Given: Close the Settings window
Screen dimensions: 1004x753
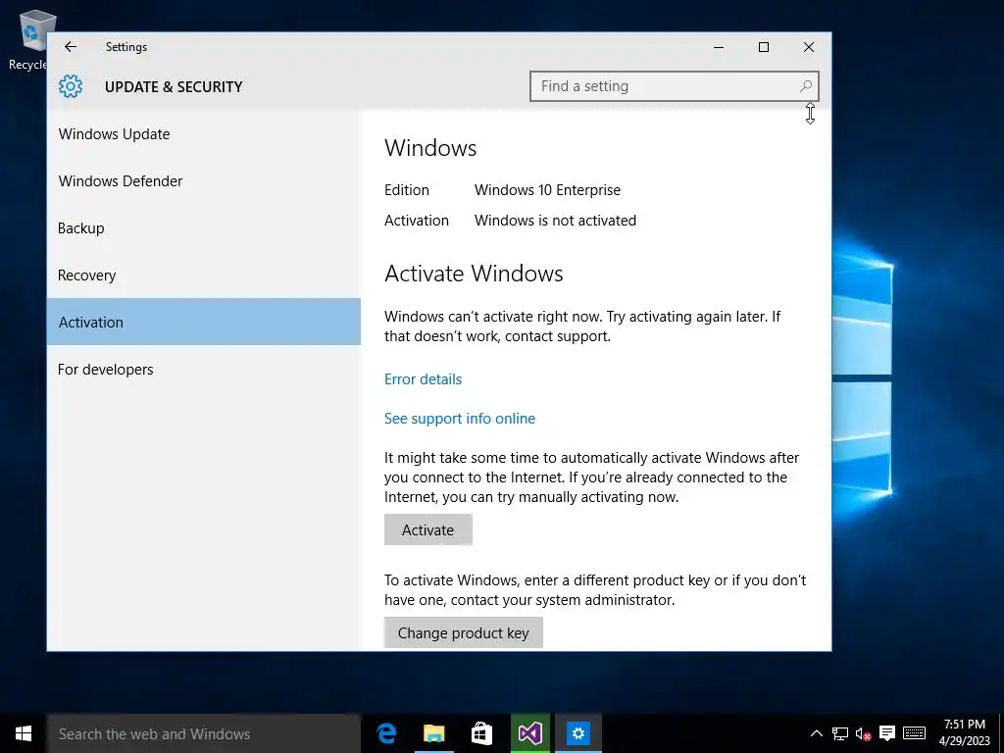Looking at the screenshot, I should [809, 47].
